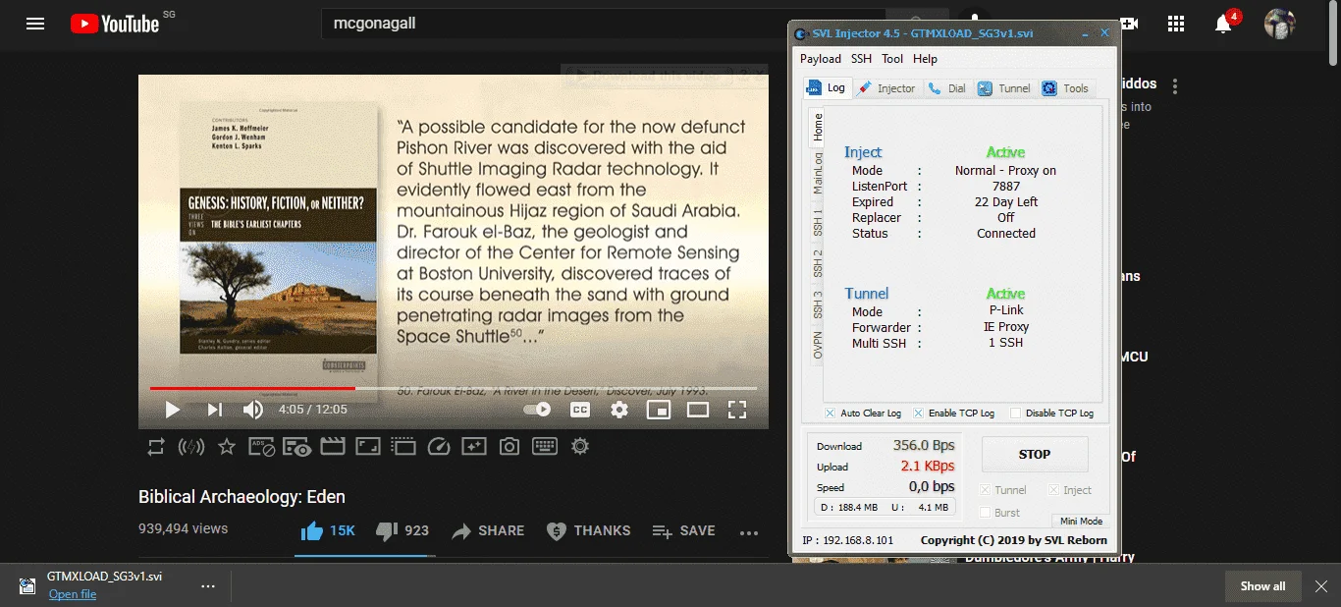Select the SSH 3 vertical tab
This screenshot has width=1341, height=607.
pos(817,304)
